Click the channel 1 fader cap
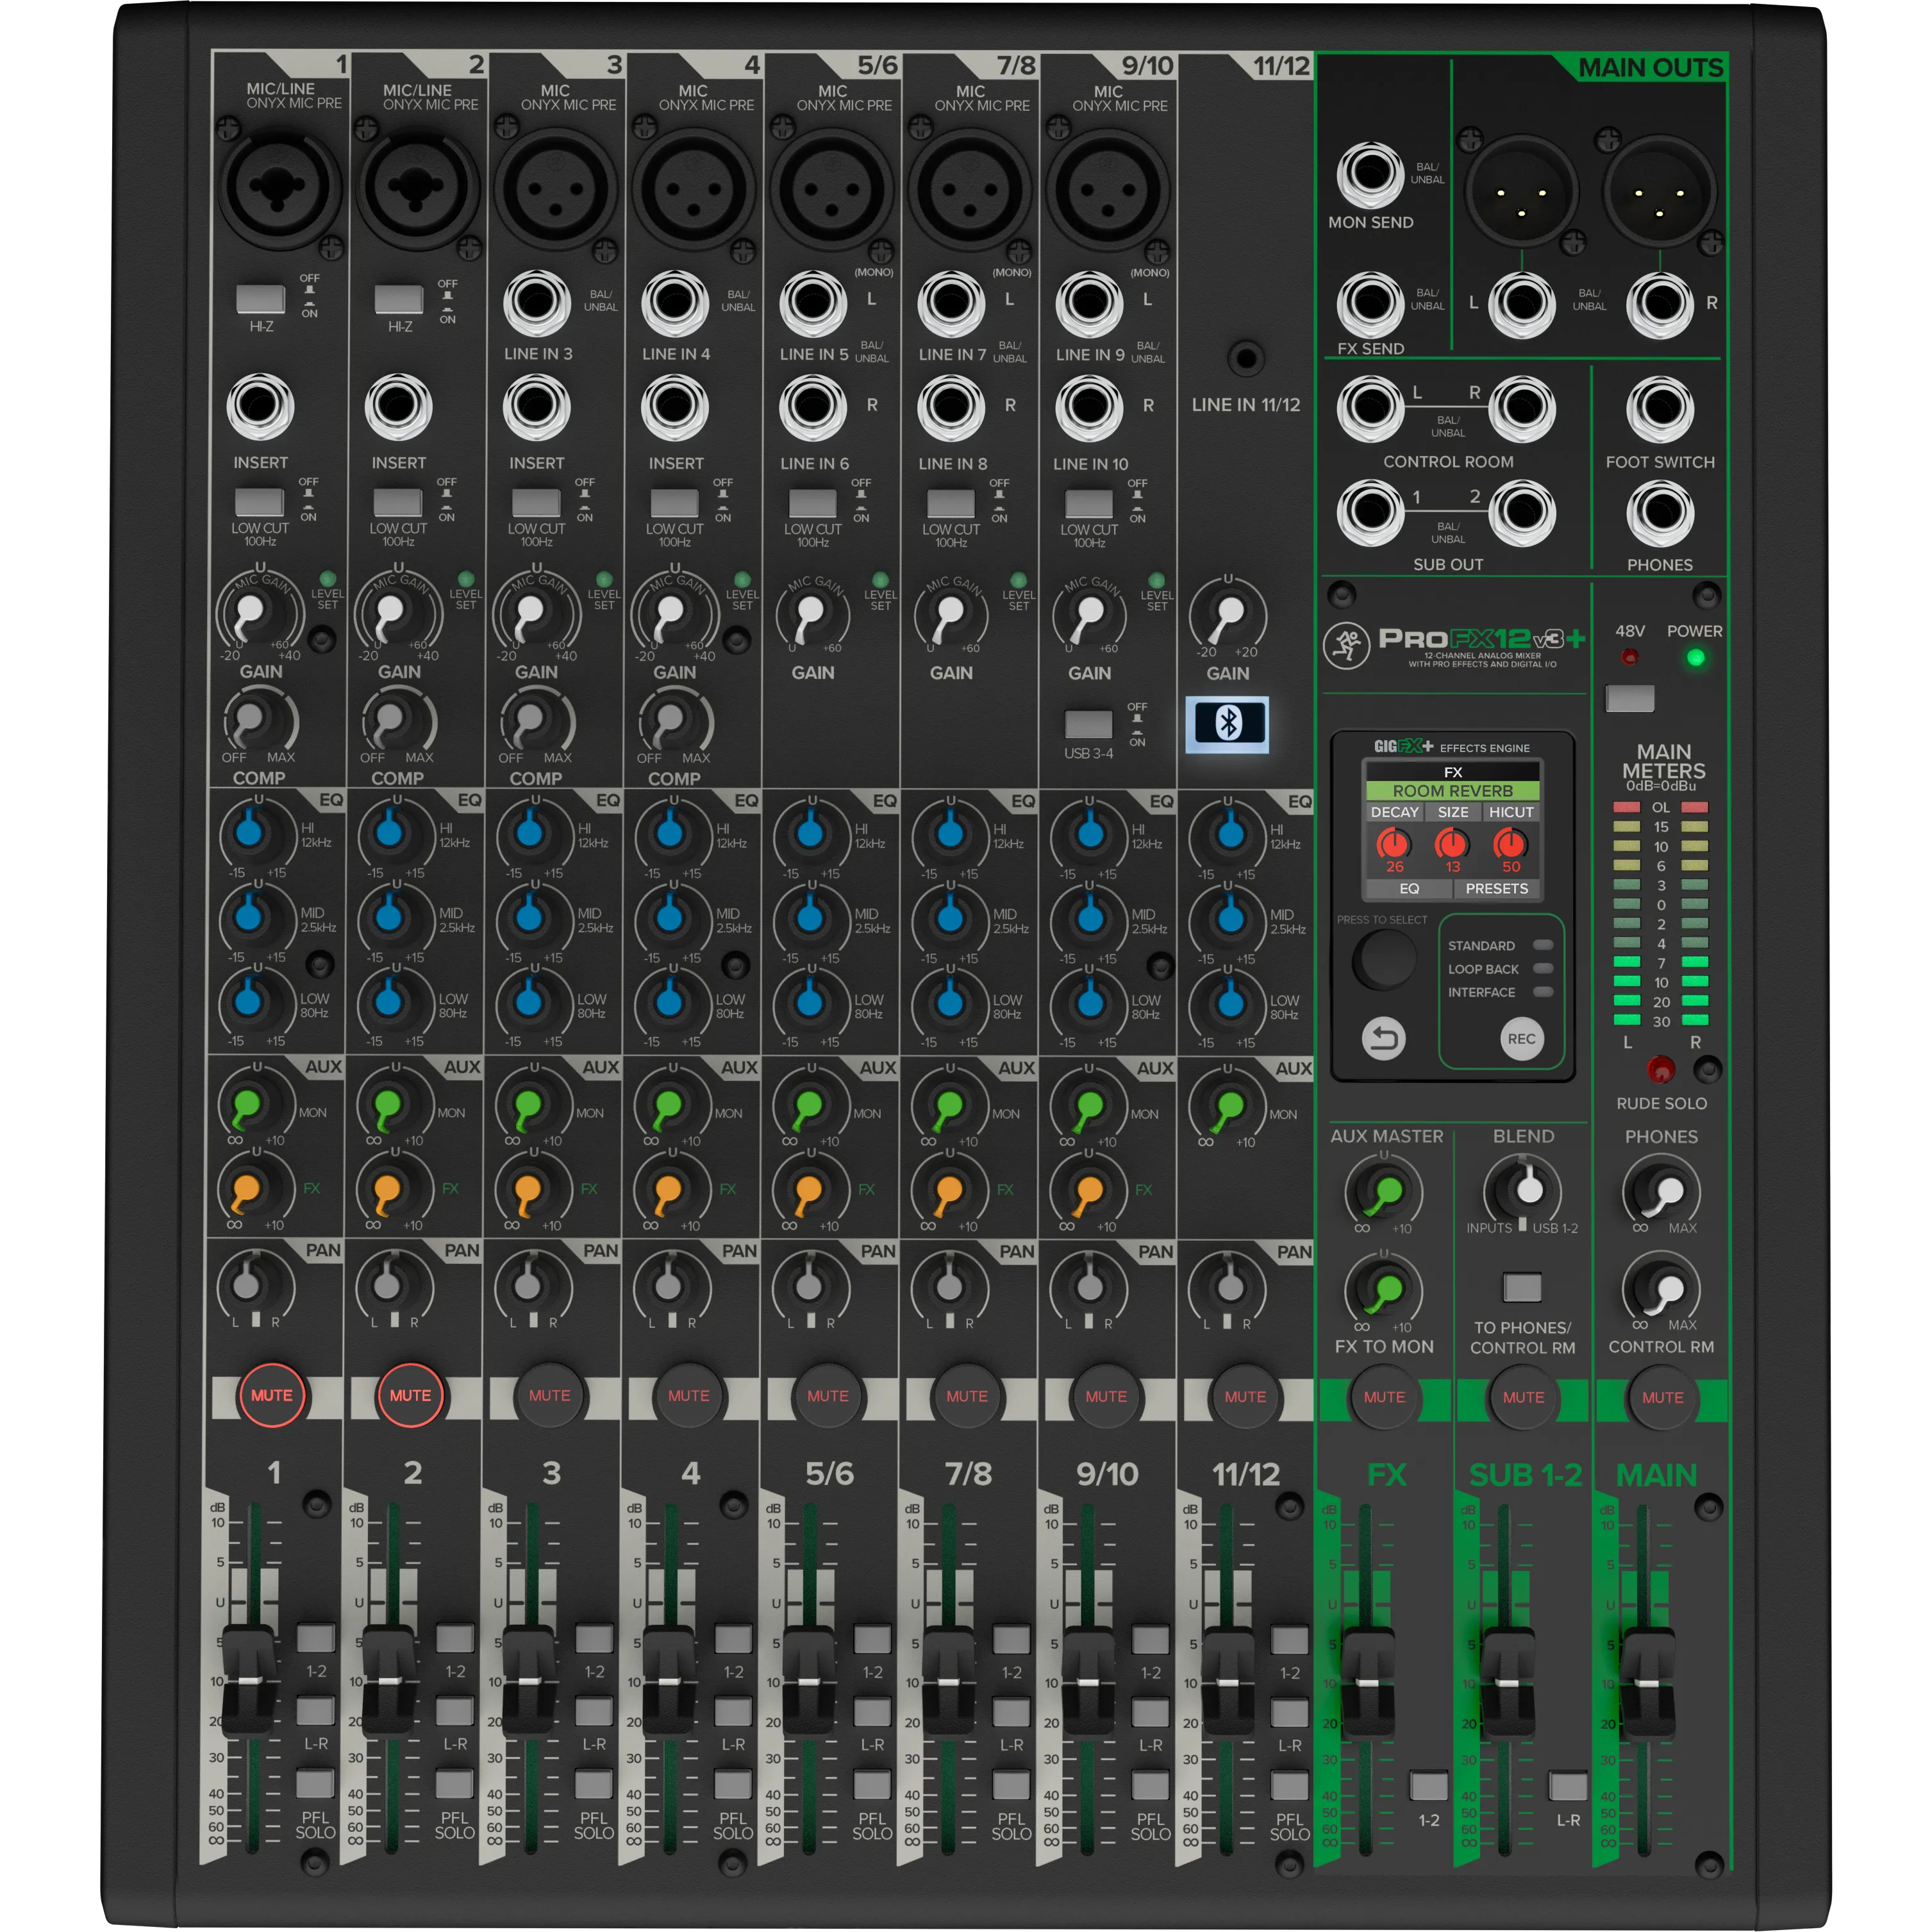1932x1932 pixels. point(249,1681)
